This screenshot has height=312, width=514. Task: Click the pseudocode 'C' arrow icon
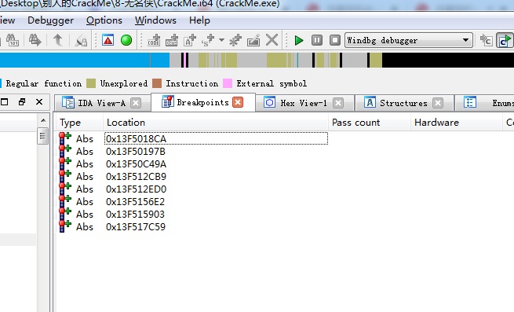click(x=486, y=40)
